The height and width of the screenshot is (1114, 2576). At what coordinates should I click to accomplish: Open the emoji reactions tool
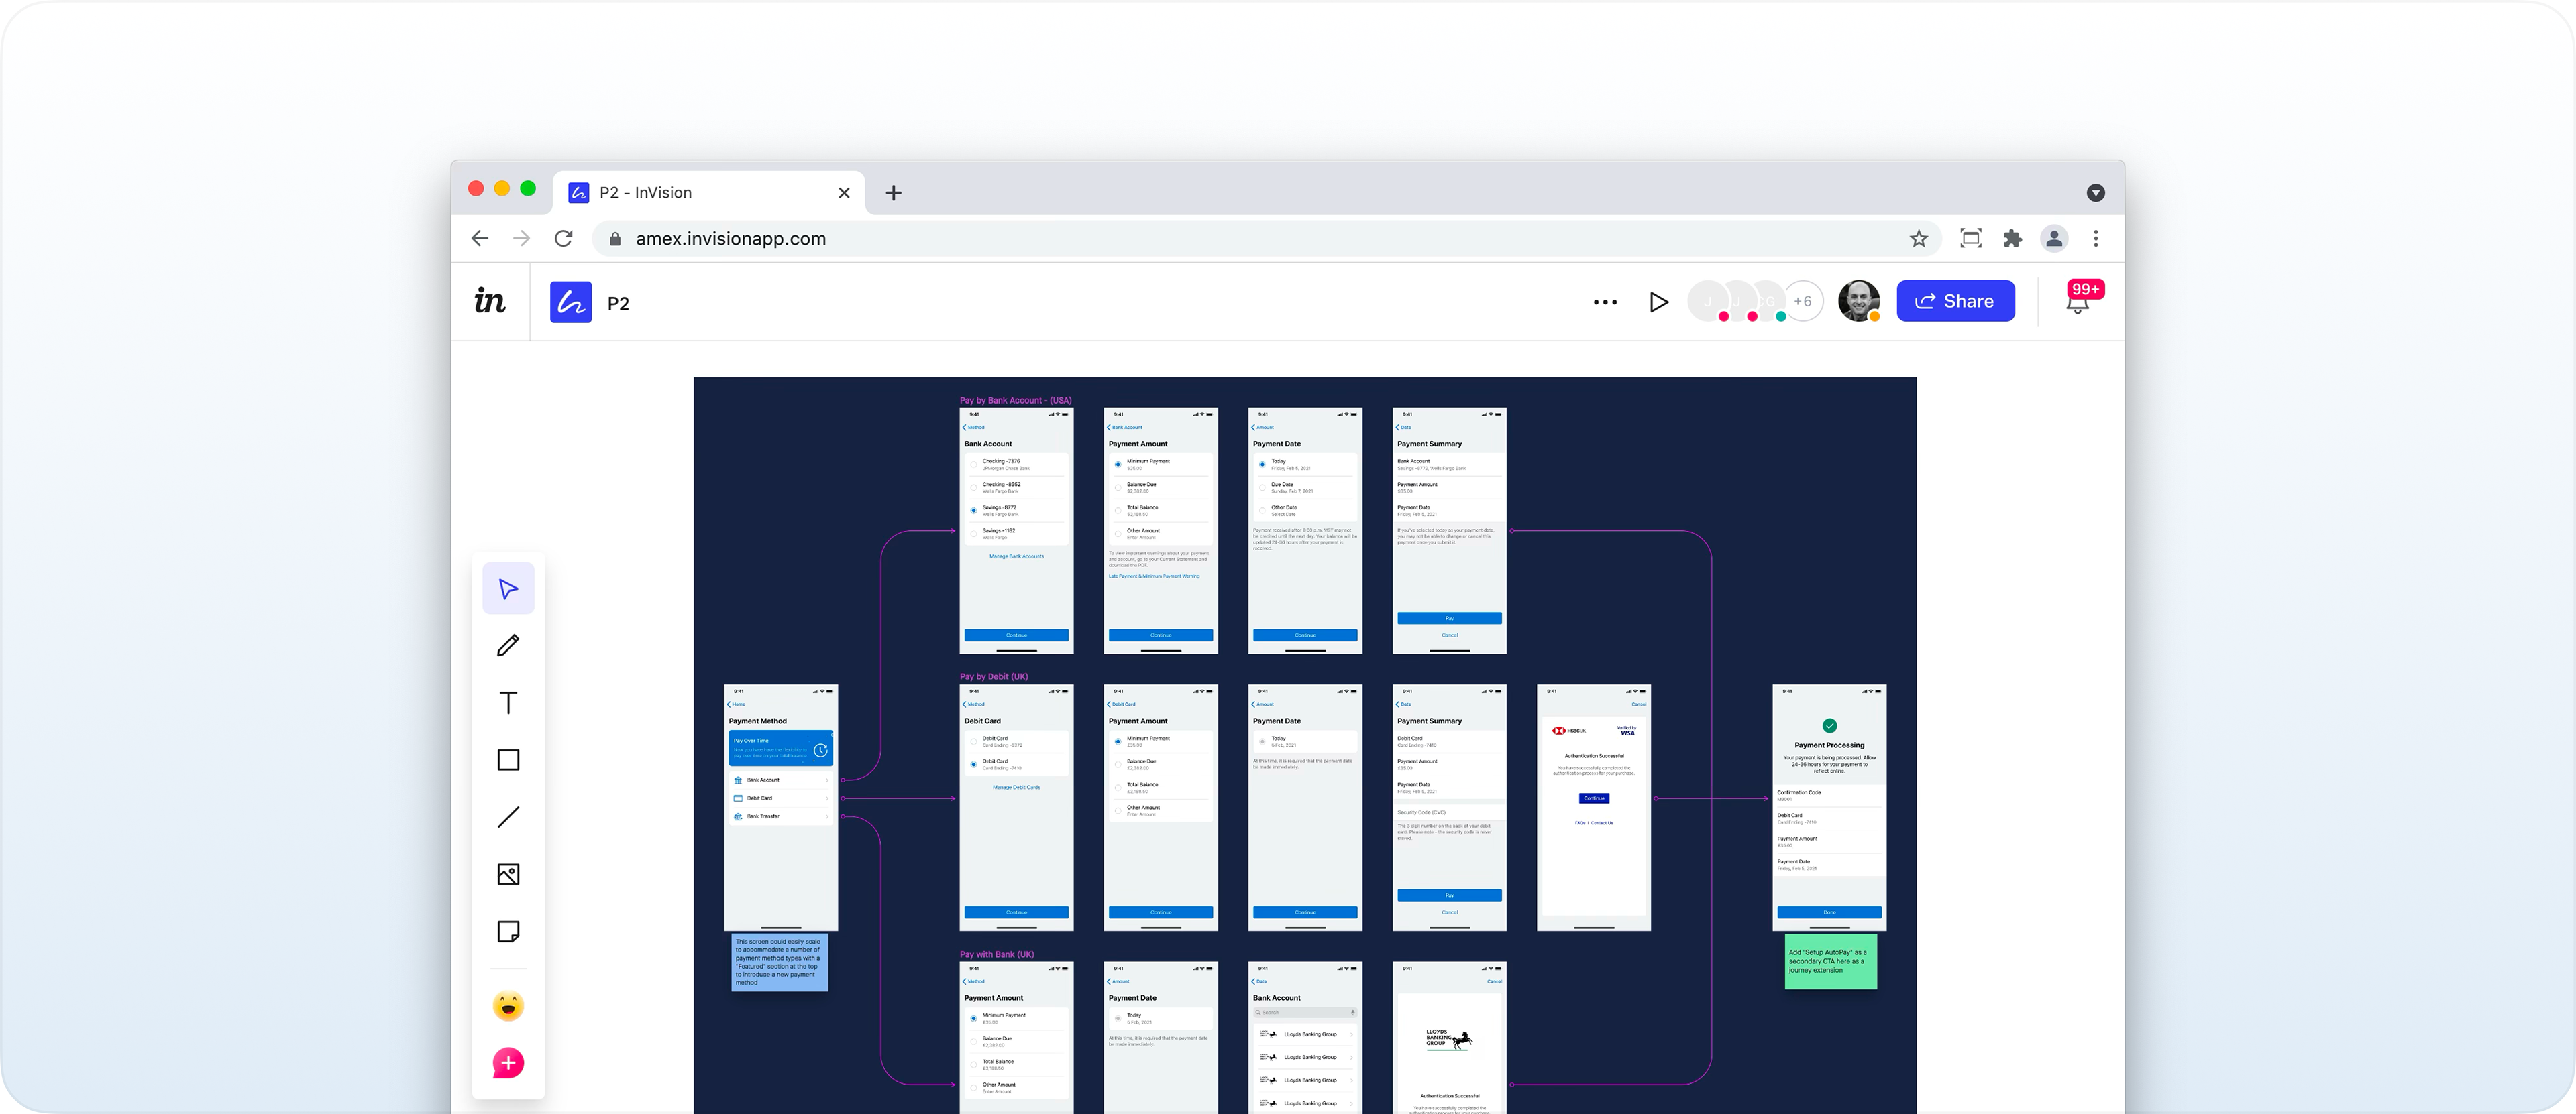pyautogui.click(x=508, y=1005)
